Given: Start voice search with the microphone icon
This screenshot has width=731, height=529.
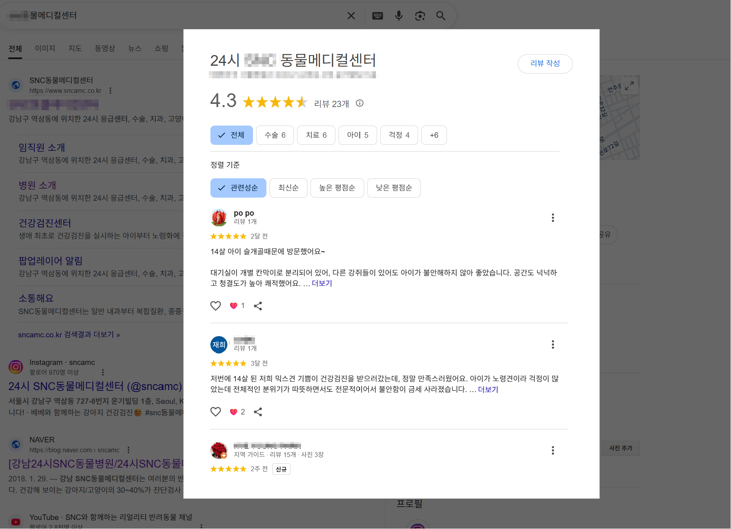Looking at the screenshot, I should [399, 16].
